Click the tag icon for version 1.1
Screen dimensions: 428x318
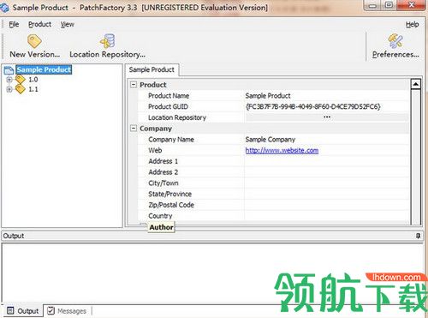pos(21,89)
